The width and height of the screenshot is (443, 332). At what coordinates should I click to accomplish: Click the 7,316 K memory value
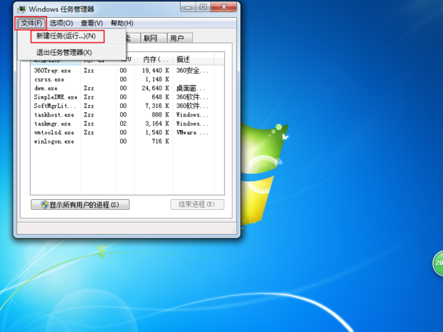tap(157, 106)
